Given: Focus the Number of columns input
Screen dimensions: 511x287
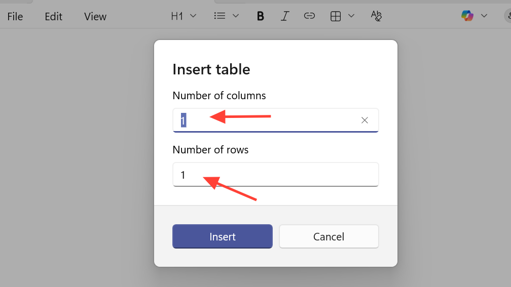Looking at the screenshot, I should [275, 120].
